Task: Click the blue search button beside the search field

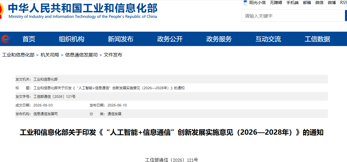Action: [346, 16]
